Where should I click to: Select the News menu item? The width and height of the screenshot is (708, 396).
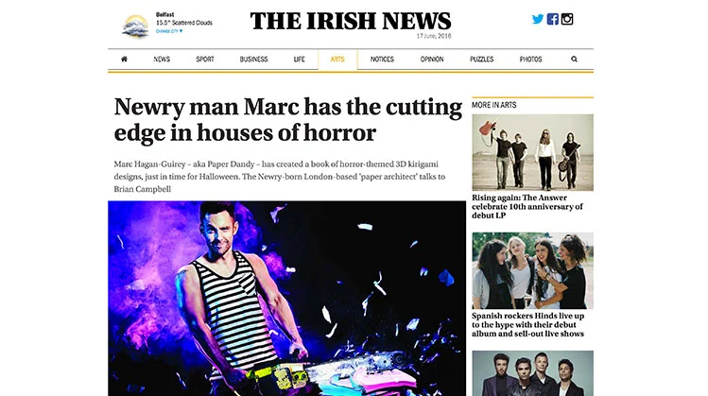(x=162, y=60)
